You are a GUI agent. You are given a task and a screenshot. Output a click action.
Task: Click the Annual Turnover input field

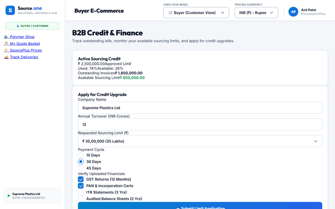click(200, 124)
